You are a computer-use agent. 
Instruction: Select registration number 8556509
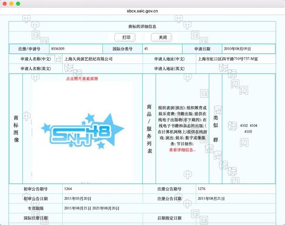tap(58, 48)
